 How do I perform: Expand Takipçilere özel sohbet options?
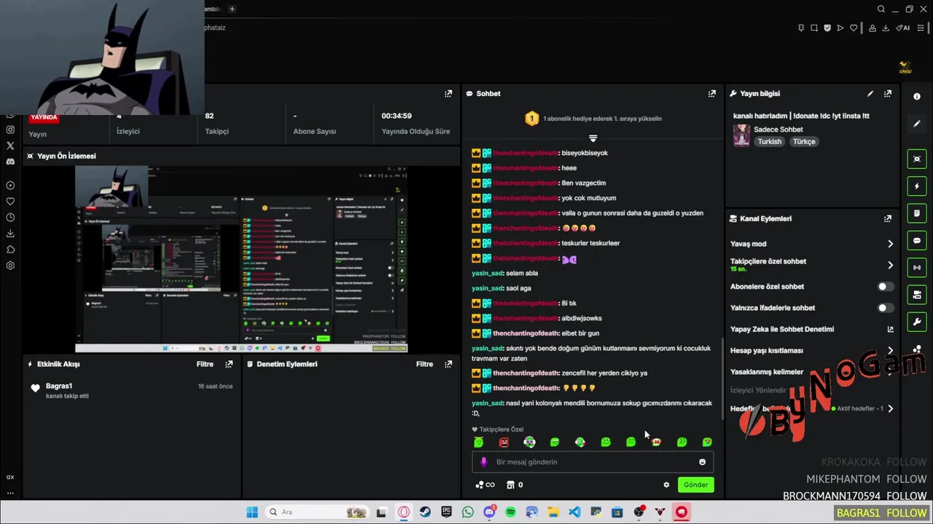point(890,265)
